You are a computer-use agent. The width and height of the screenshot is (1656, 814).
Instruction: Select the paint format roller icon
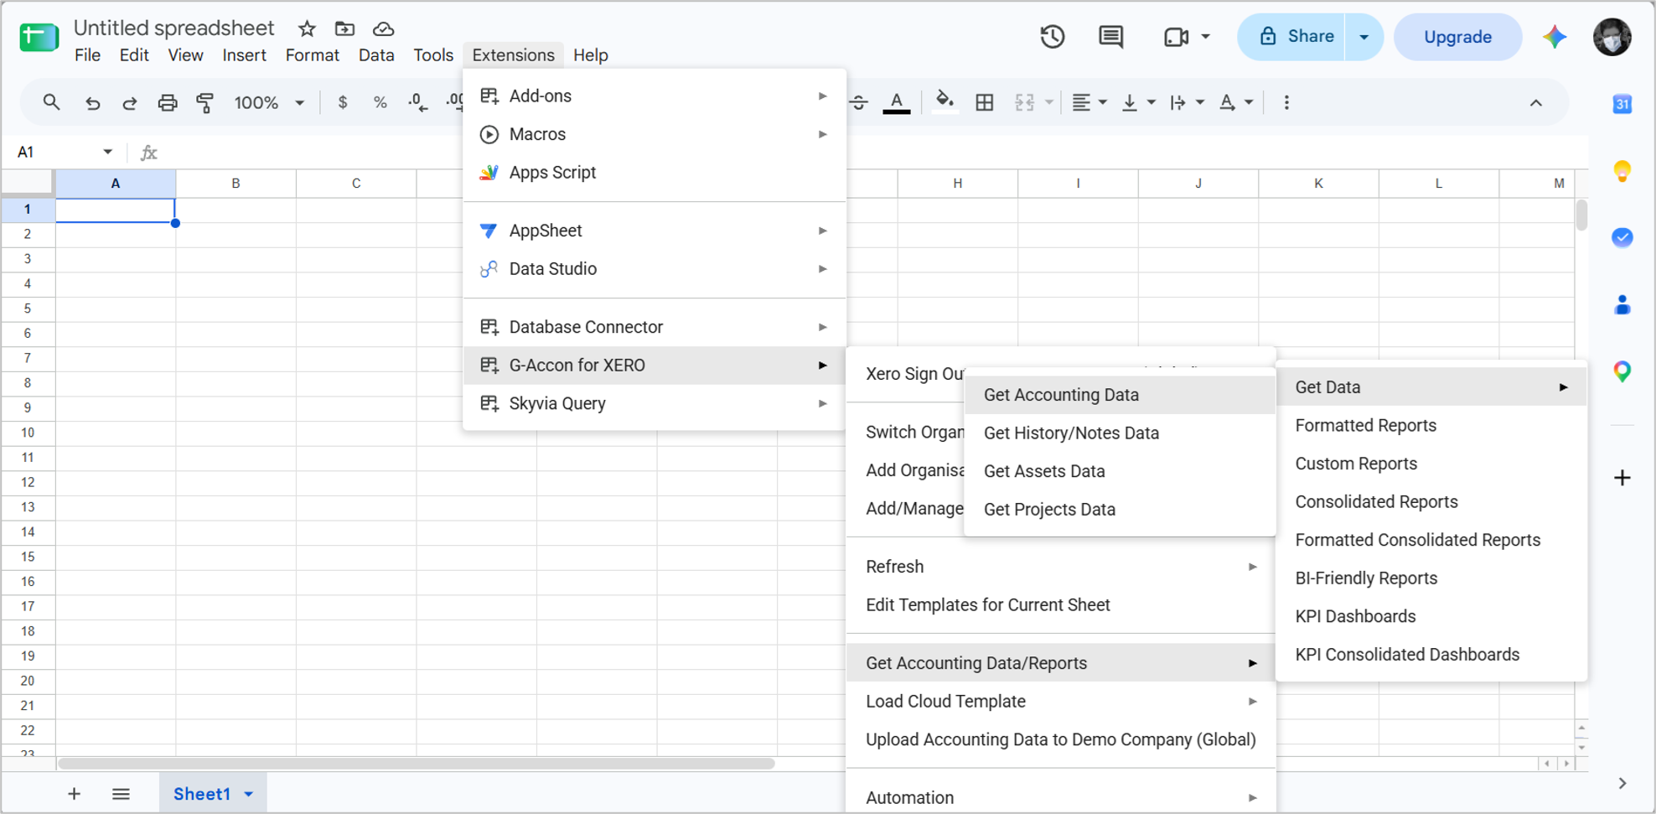coord(204,102)
